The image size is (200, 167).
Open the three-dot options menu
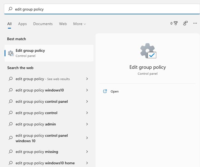[195, 23]
